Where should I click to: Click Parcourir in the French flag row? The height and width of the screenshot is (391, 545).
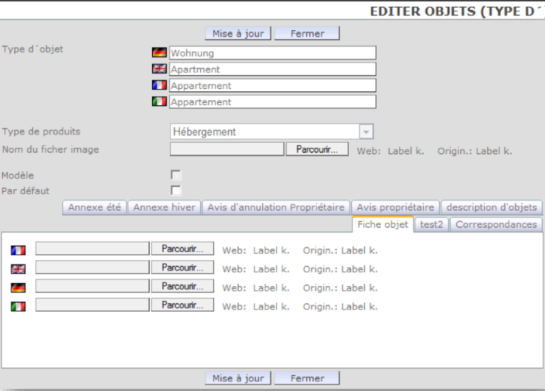(182, 249)
